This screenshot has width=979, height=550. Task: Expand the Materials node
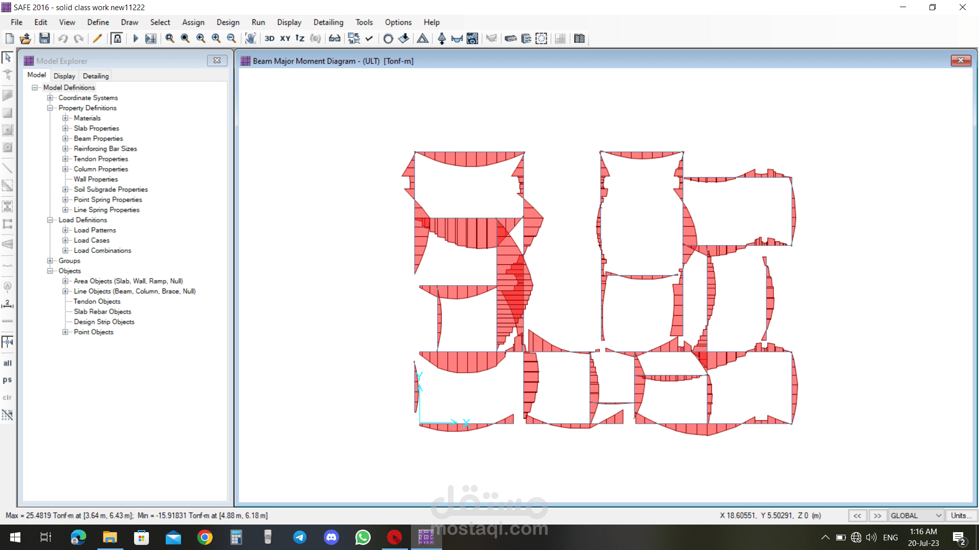point(65,118)
